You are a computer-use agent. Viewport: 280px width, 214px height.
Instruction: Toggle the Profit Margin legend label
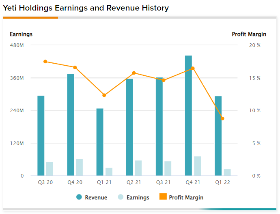[186, 197]
